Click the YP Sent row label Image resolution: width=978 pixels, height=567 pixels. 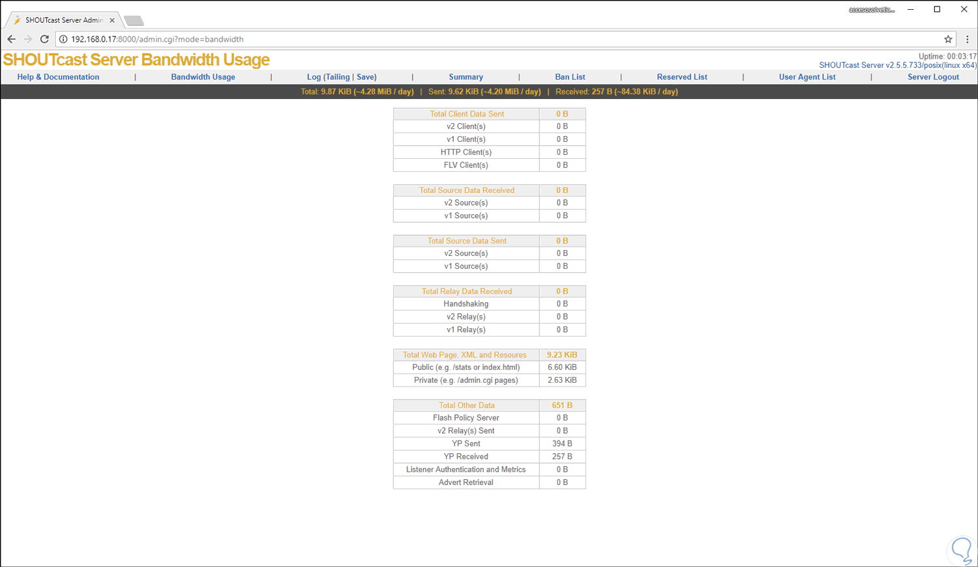tap(466, 444)
